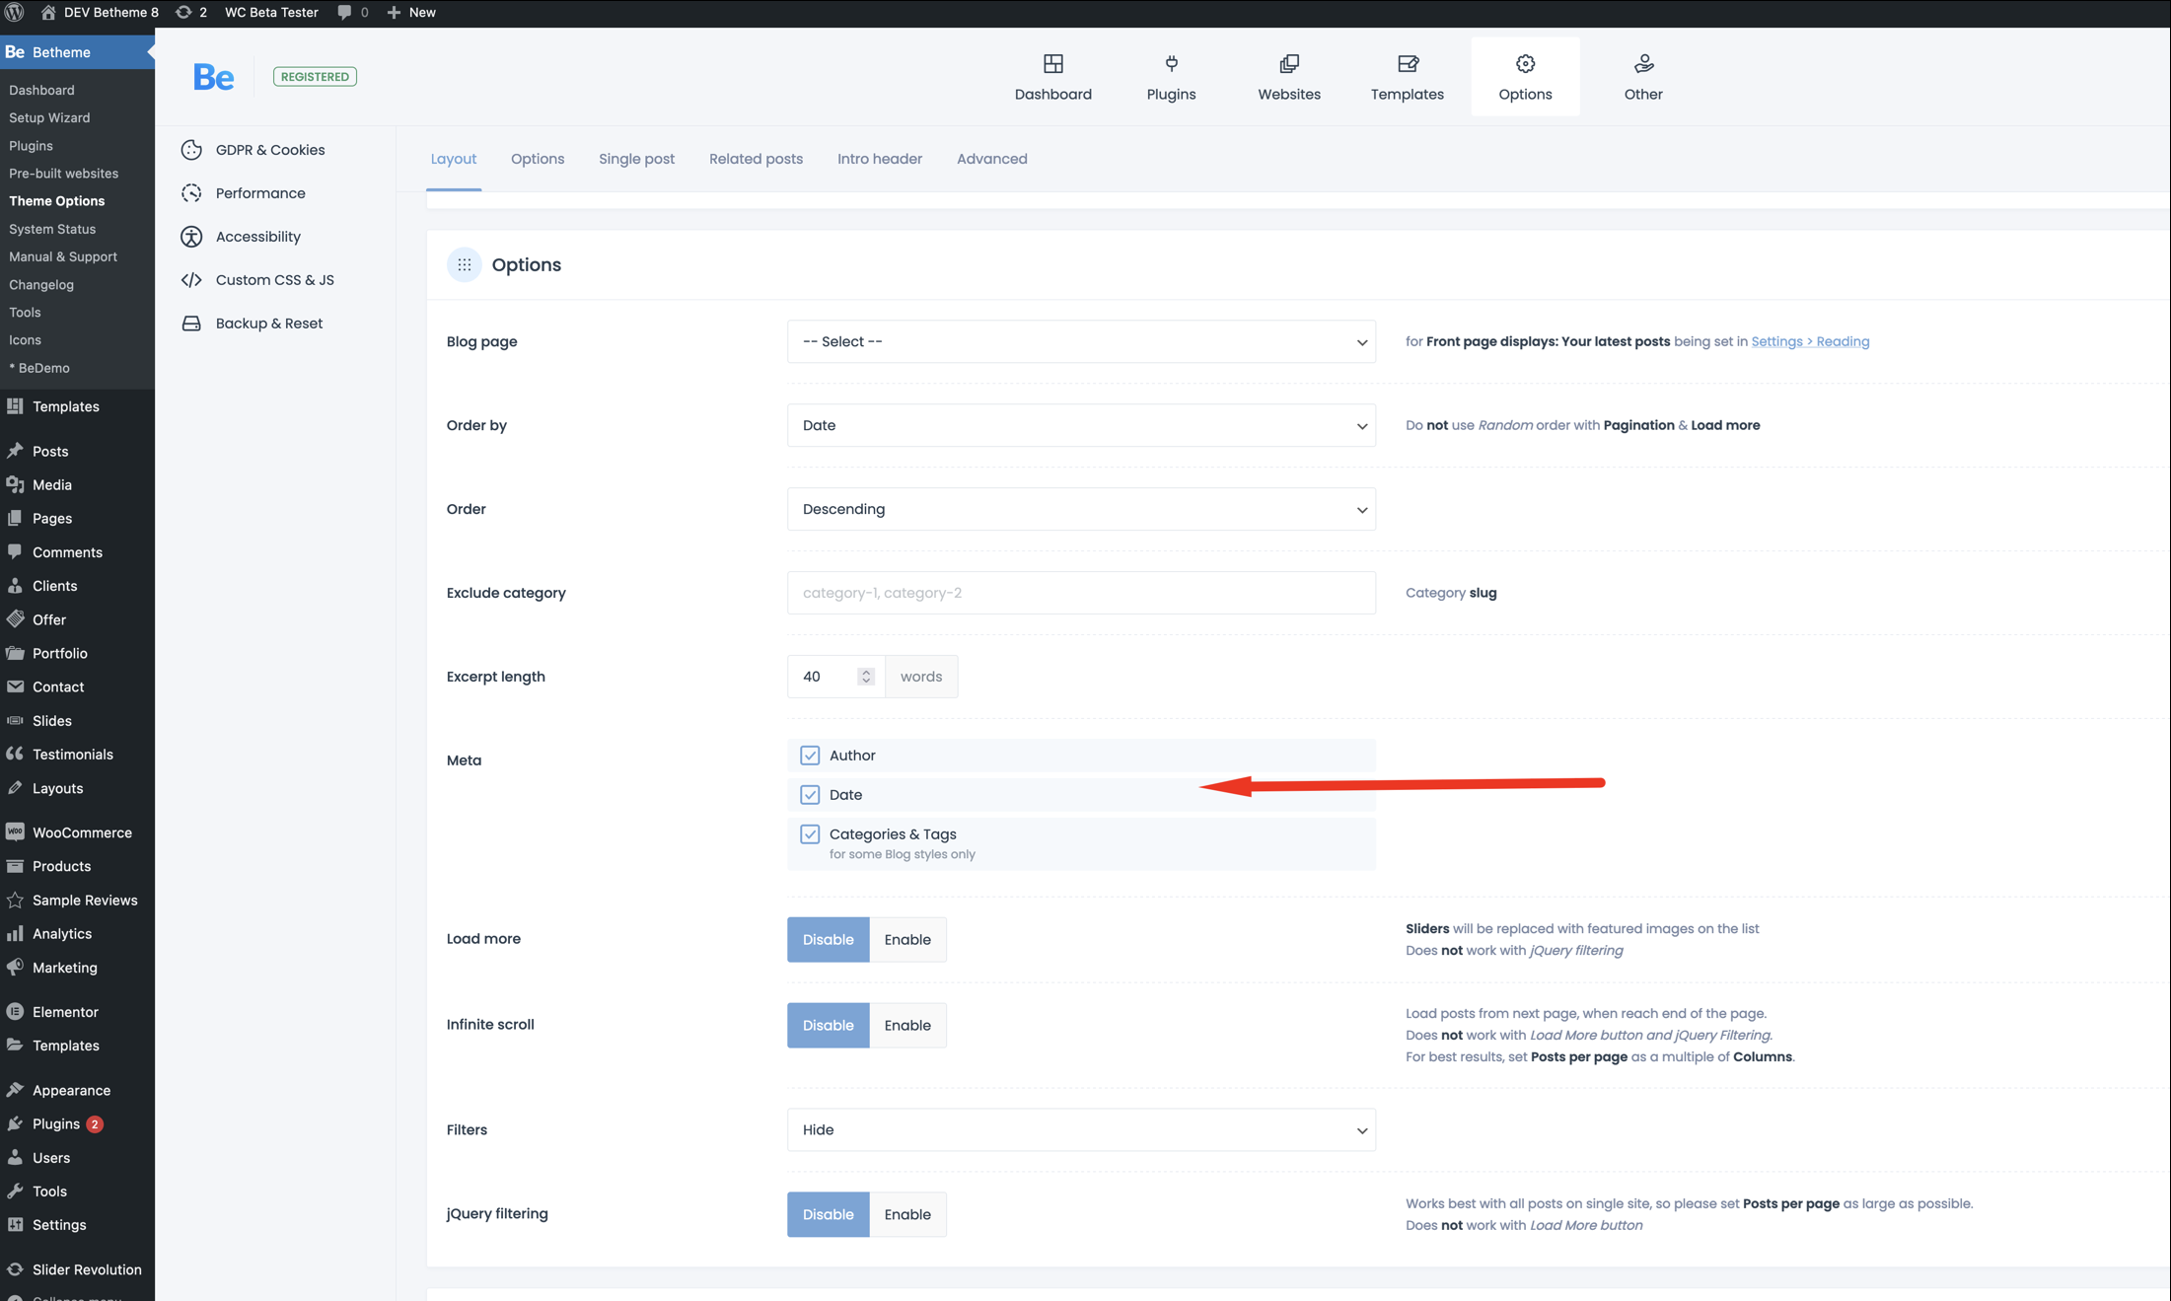The width and height of the screenshot is (2171, 1301).
Task: Select the Performance gauge icon
Action: 191,193
